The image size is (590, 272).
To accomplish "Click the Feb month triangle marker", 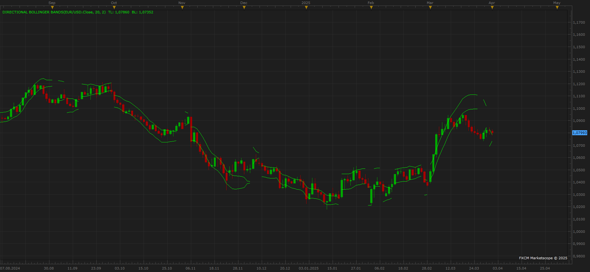I will [x=371, y=7].
